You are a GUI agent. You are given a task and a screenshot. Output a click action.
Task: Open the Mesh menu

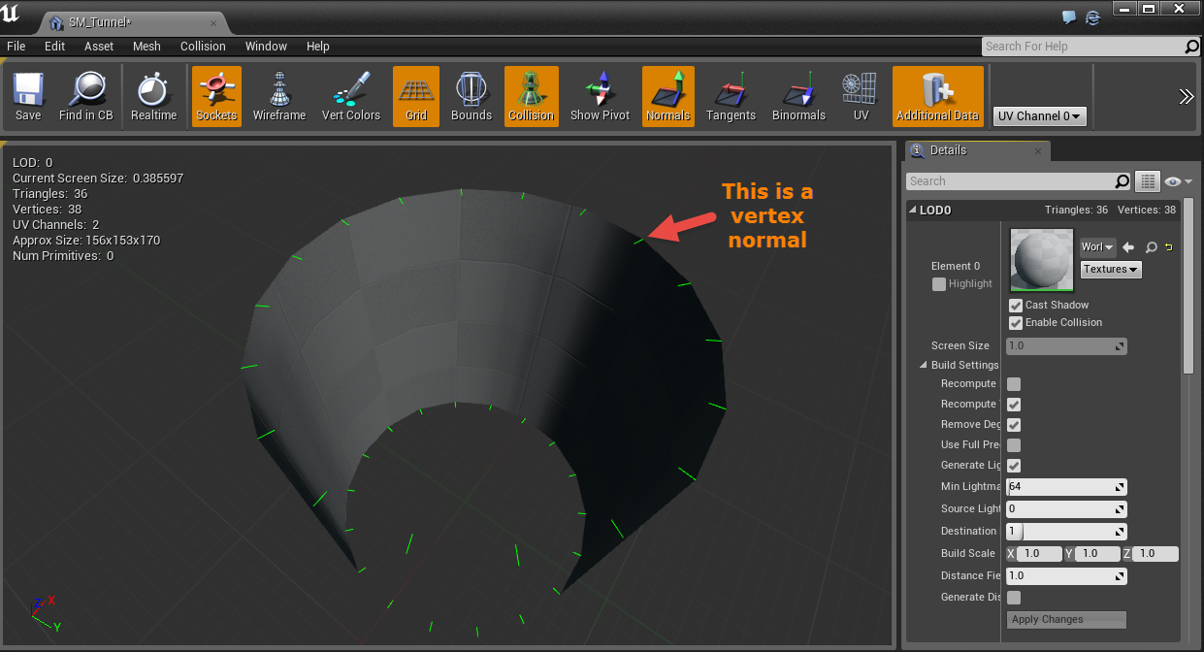pyautogui.click(x=146, y=46)
